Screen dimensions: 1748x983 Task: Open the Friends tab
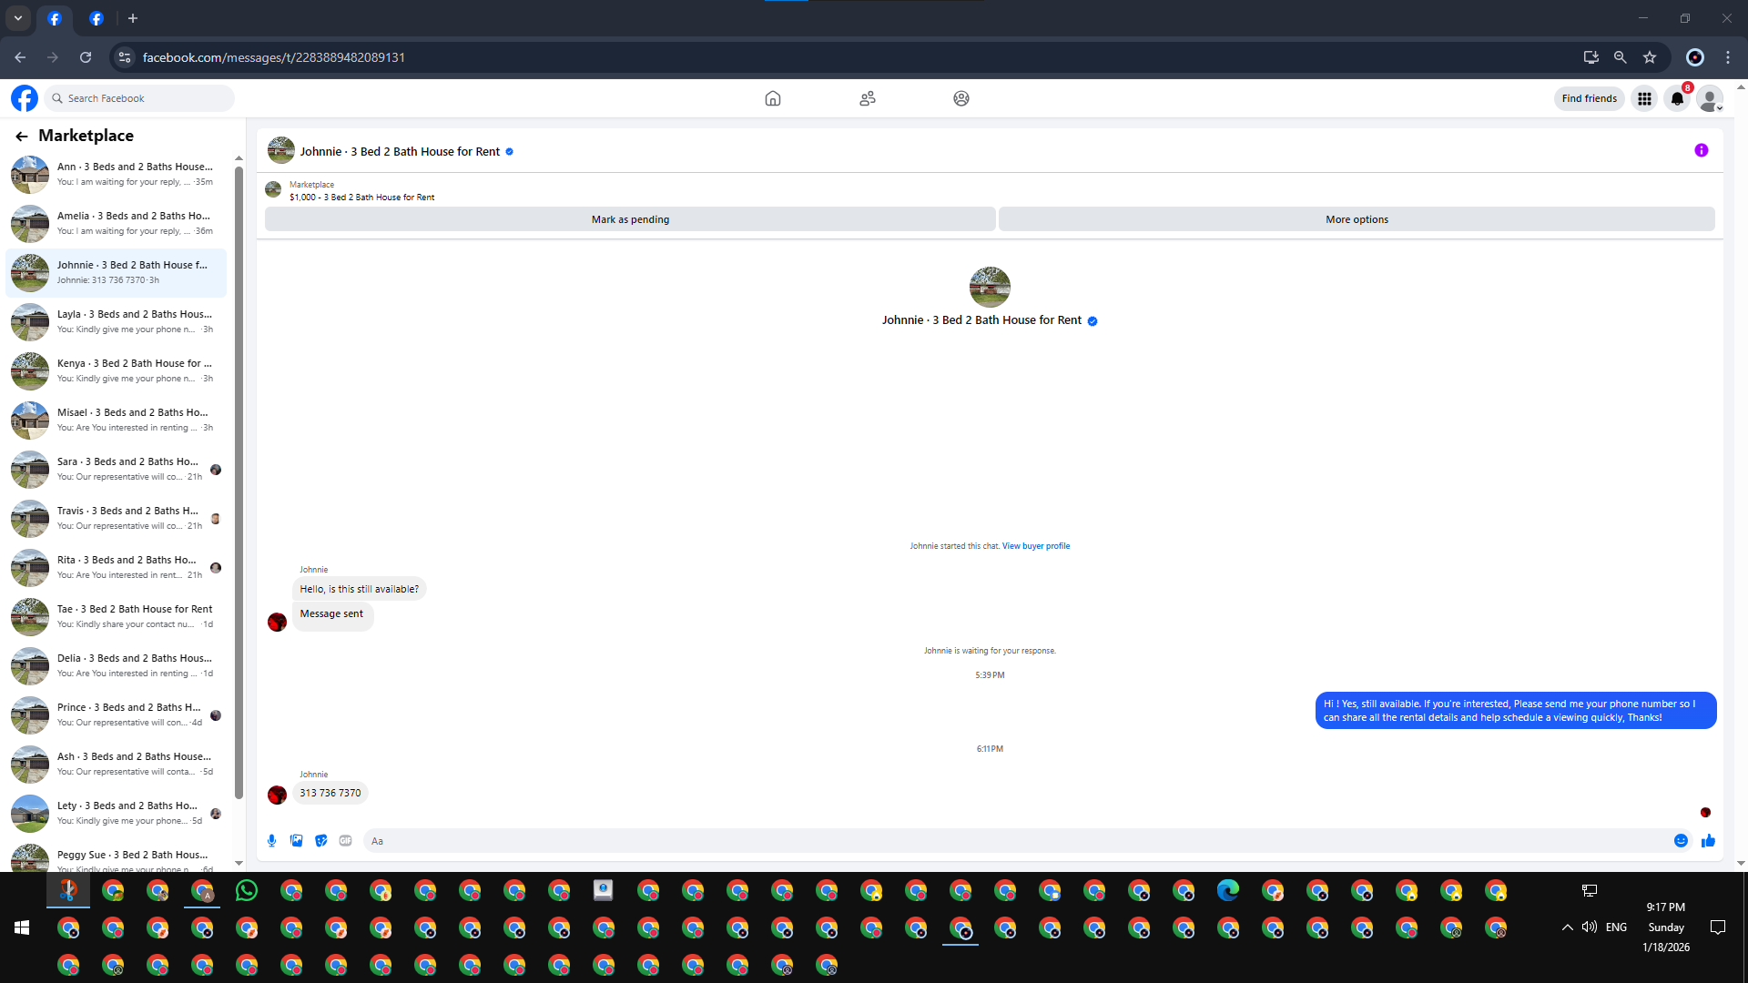[867, 98]
